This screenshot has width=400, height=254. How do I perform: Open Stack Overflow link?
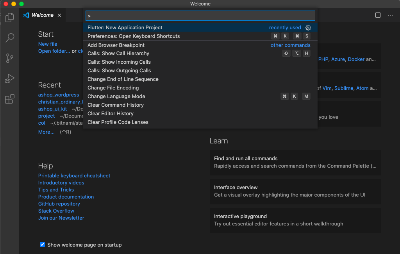click(56, 211)
